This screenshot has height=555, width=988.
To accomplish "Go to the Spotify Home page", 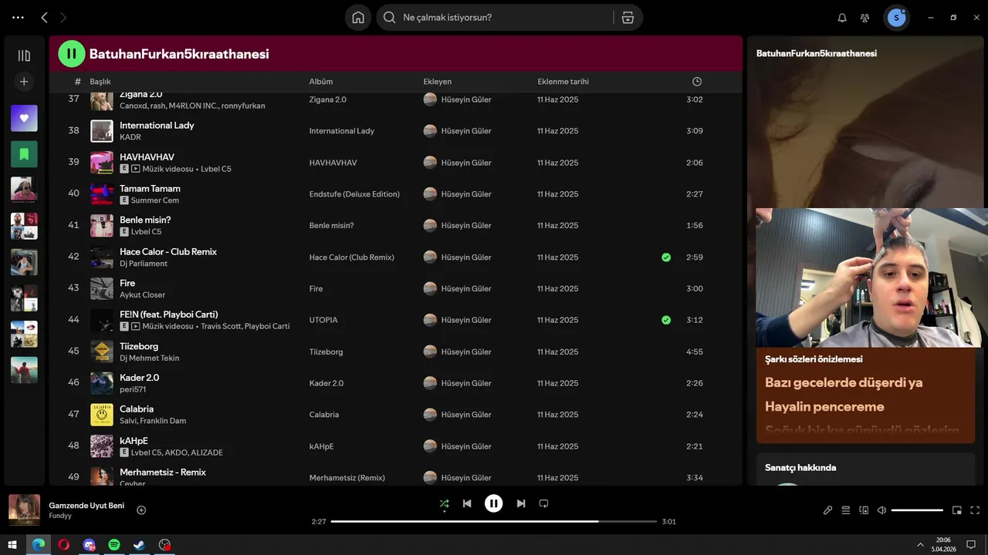I will (358, 18).
